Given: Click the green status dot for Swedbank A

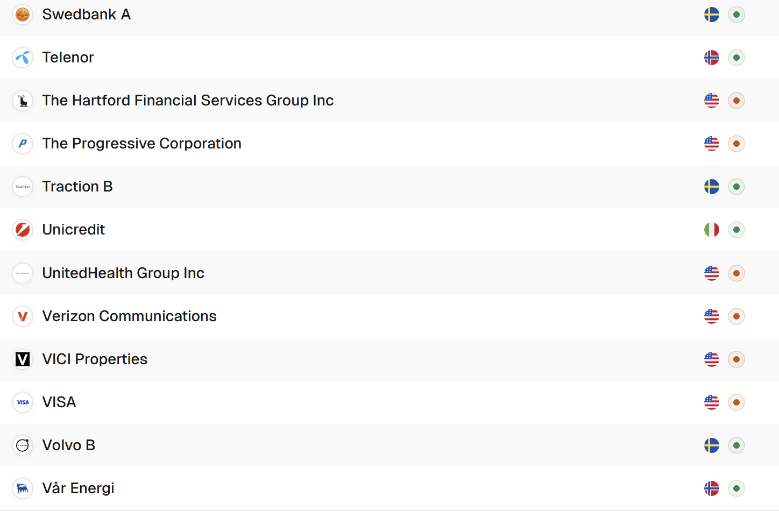Looking at the screenshot, I should 736,15.
